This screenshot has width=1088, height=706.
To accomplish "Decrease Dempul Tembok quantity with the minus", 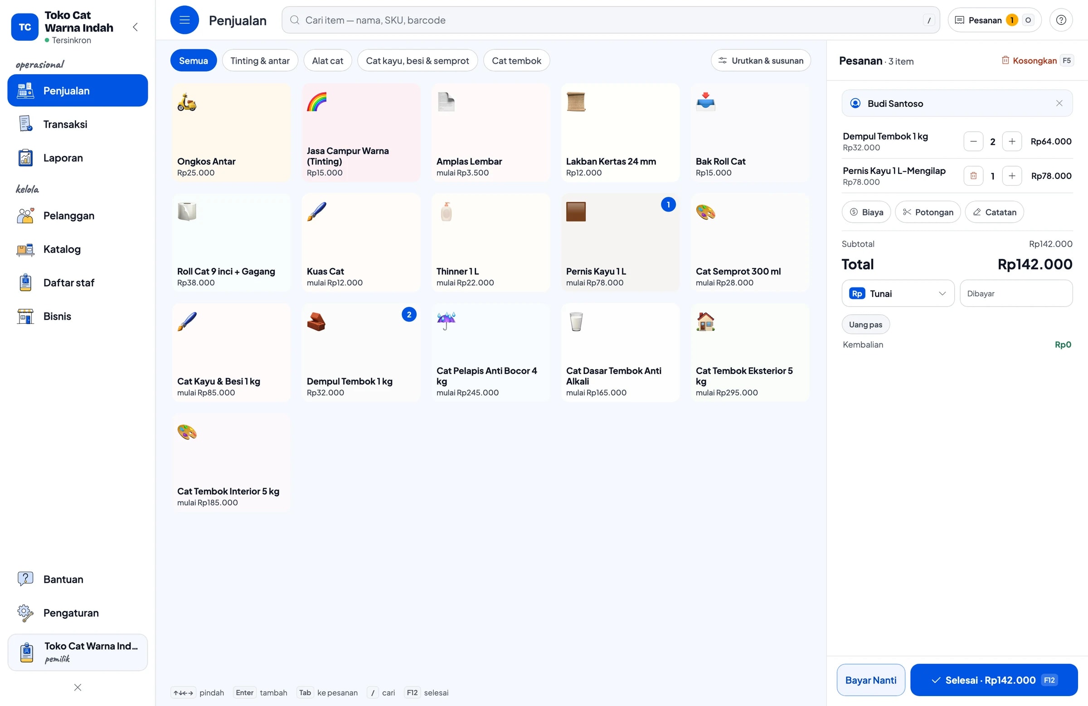I will (973, 142).
